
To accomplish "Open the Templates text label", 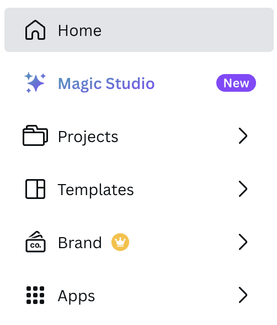I will (96, 190).
